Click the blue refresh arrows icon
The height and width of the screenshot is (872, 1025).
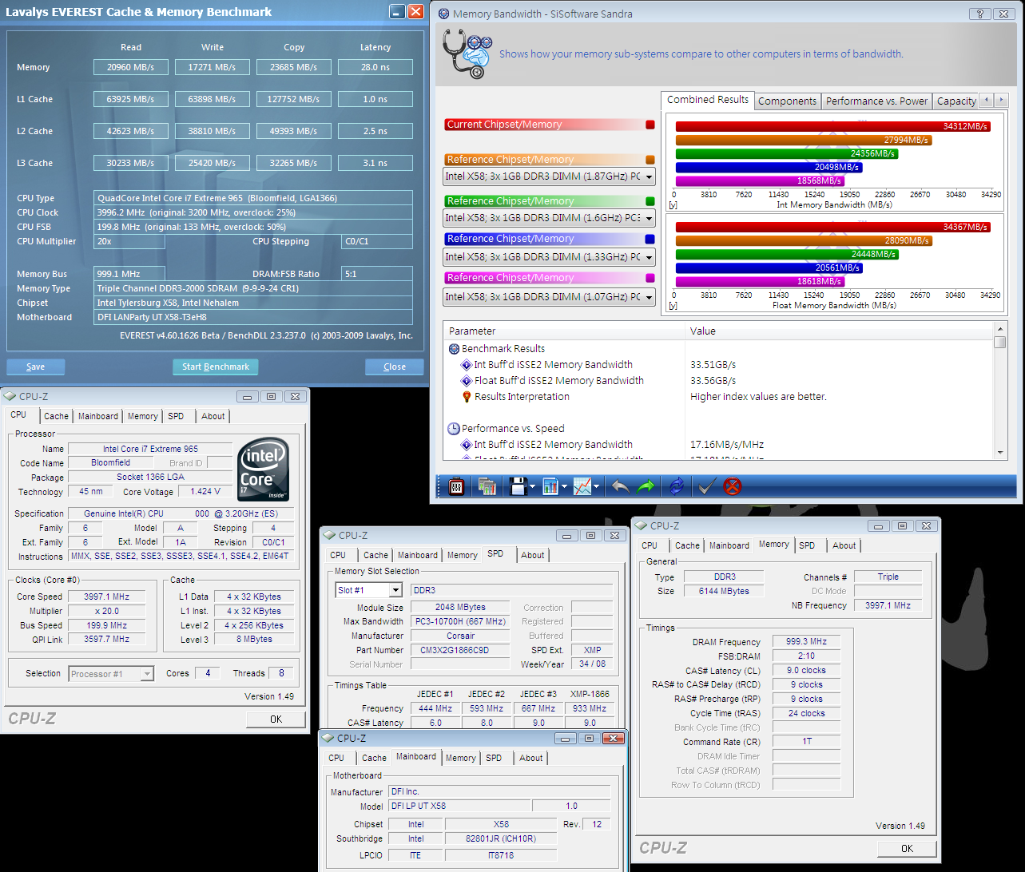(676, 486)
